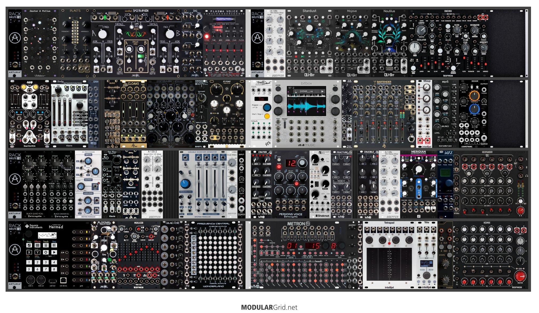Tap the Effects wave-icon button on Hermod
Viewport: 539px width, 313px height.
tap(38, 245)
